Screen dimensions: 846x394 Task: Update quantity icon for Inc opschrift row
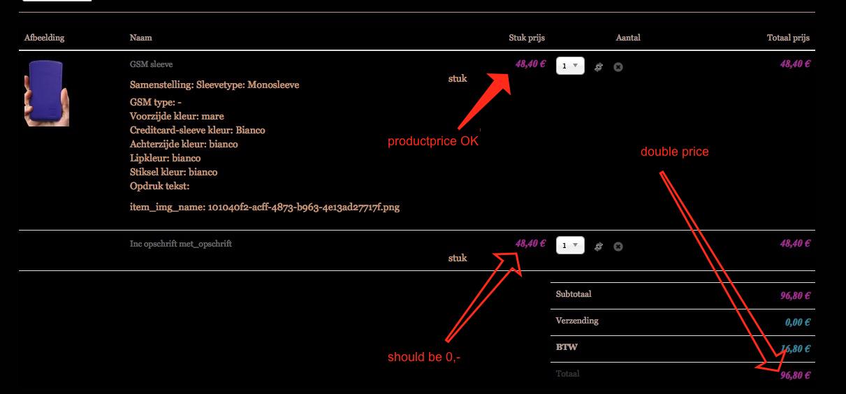coord(599,247)
